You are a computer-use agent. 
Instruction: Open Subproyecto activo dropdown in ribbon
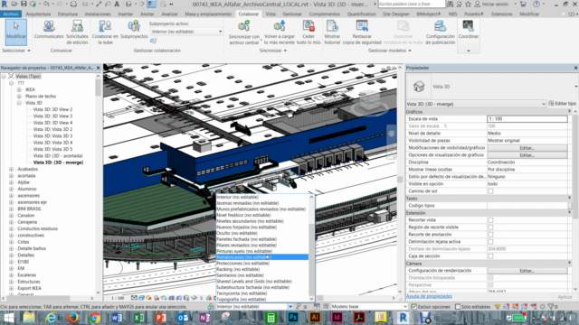[186, 32]
